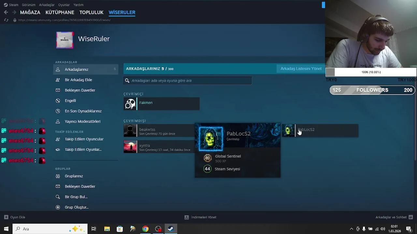The image size is (417, 234).
Task: Open File Explorer from taskbar
Action: 107,229
